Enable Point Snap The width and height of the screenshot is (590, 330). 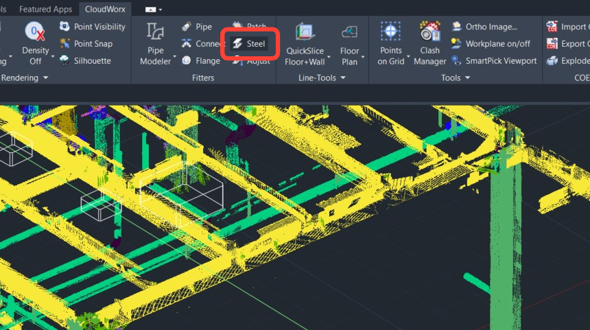point(86,44)
